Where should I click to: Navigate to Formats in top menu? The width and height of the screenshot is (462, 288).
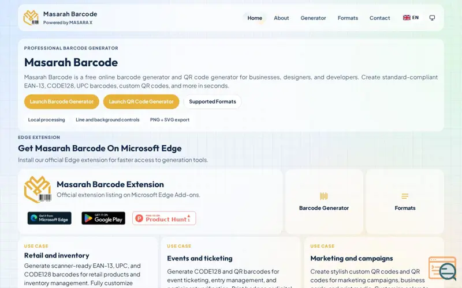[x=348, y=18]
